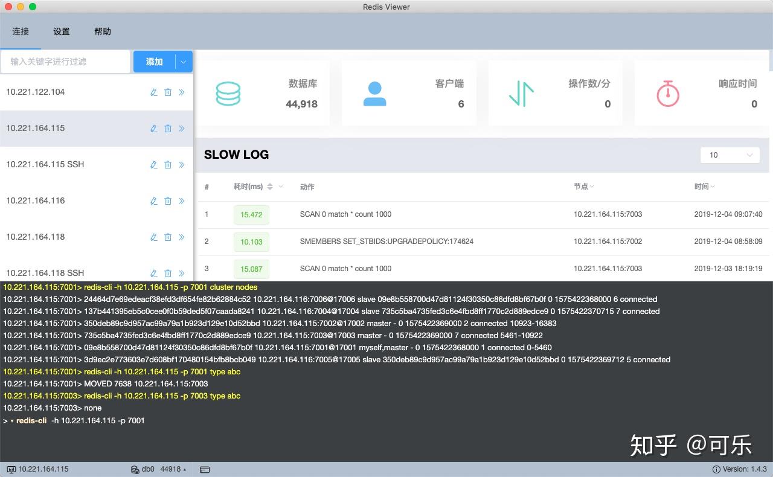Open the slow log count dropdown showing 10

(x=730, y=155)
